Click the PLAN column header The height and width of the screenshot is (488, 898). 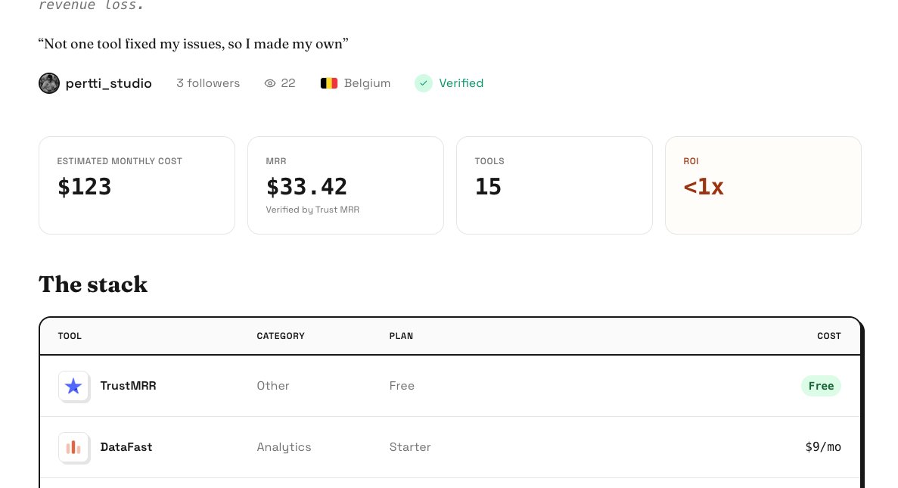(401, 336)
